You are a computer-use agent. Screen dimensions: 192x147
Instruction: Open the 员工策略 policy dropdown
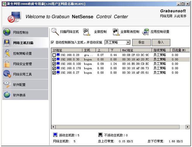[x=128, y=42]
